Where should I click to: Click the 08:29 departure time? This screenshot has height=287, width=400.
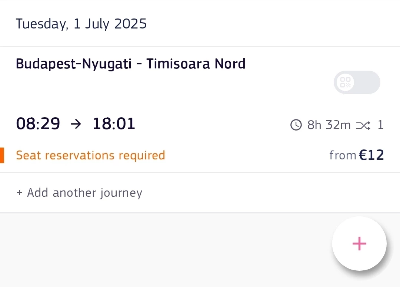(x=38, y=124)
